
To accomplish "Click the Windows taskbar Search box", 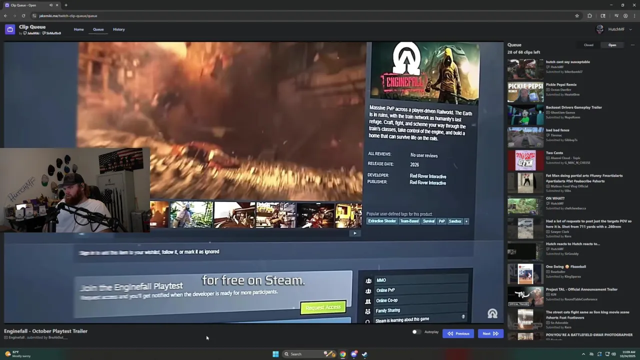I will [x=308, y=354].
